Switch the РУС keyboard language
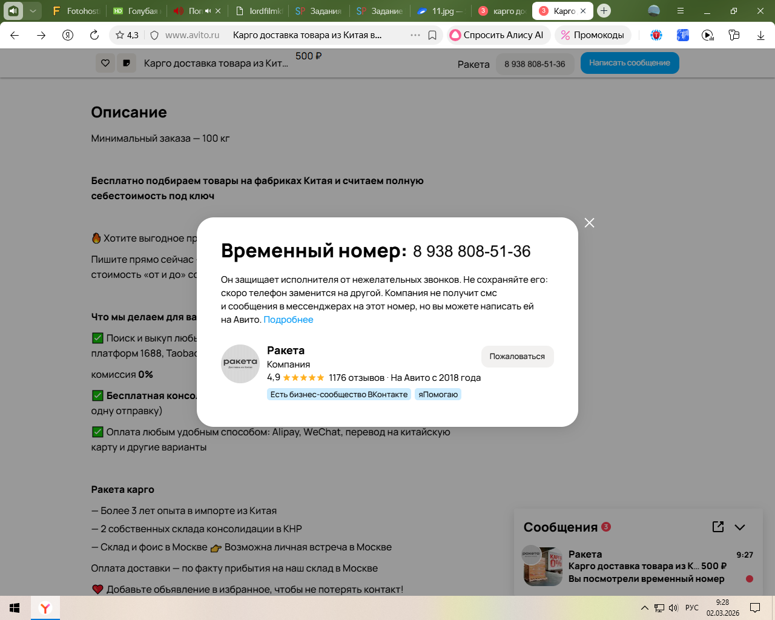 pyautogui.click(x=692, y=608)
